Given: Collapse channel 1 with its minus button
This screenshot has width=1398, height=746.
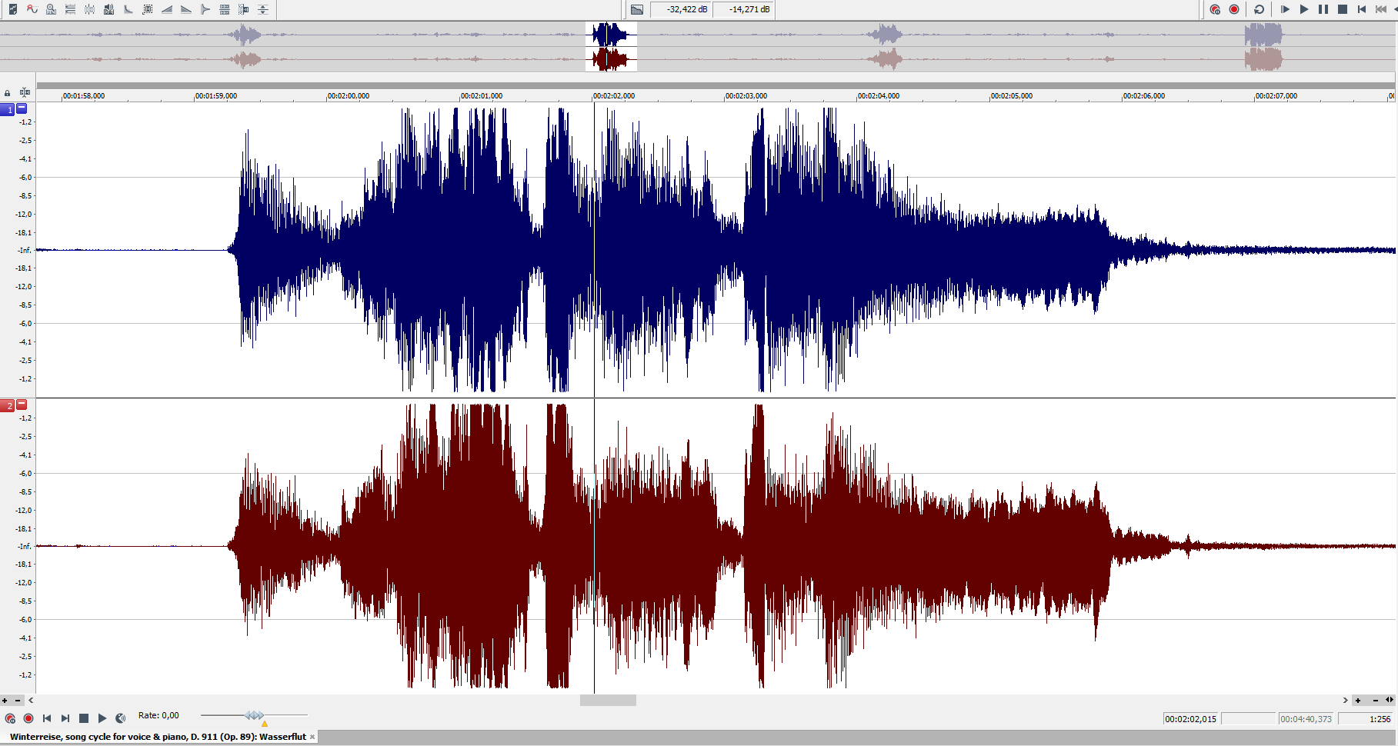Looking at the screenshot, I should (x=22, y=108).
